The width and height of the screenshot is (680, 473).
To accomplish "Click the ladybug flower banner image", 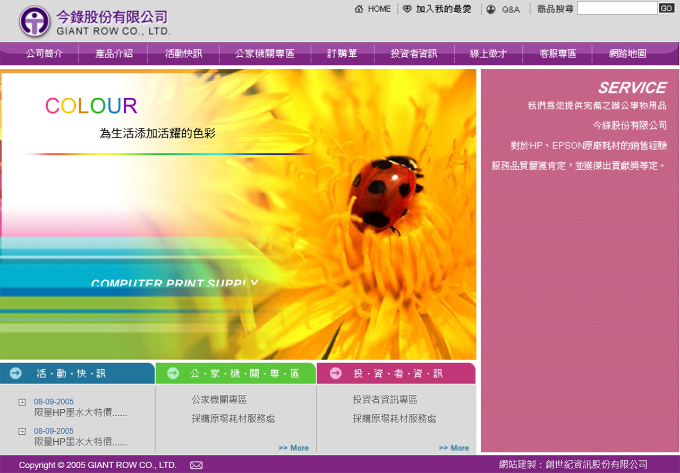I will click(238, 214).
